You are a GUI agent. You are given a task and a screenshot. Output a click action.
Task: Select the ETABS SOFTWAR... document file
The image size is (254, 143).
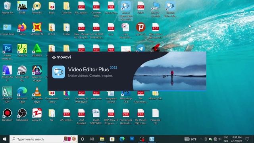click(96, 116)
